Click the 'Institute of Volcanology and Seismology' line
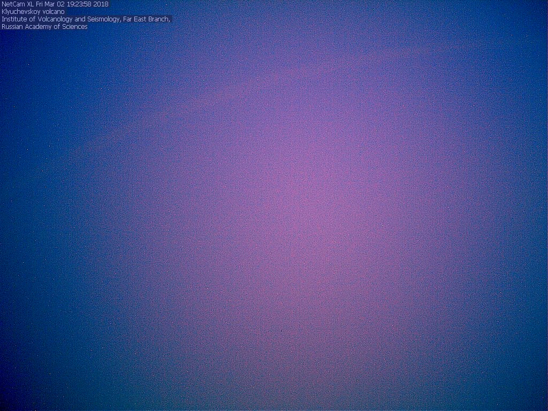Viewport: 548px width, 411px height. click(x=86, y=19)
